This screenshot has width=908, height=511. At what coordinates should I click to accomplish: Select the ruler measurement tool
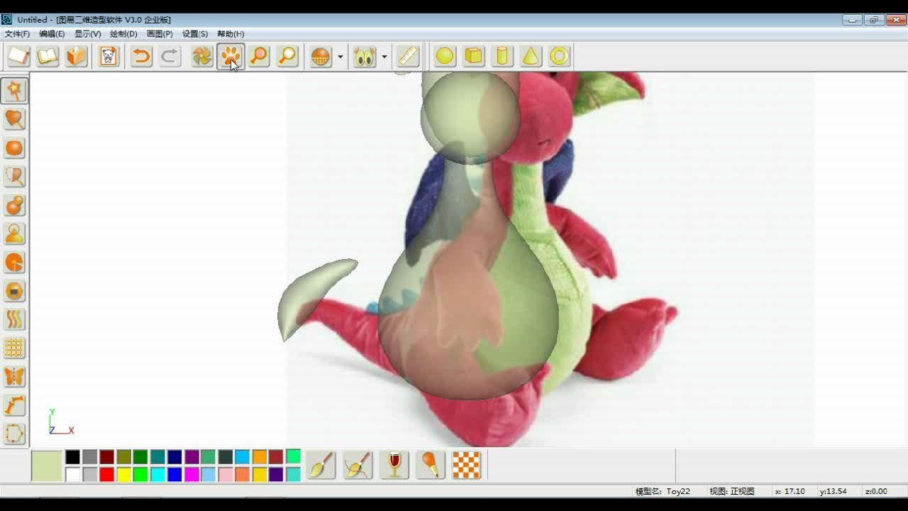click(x=408, y=56)
